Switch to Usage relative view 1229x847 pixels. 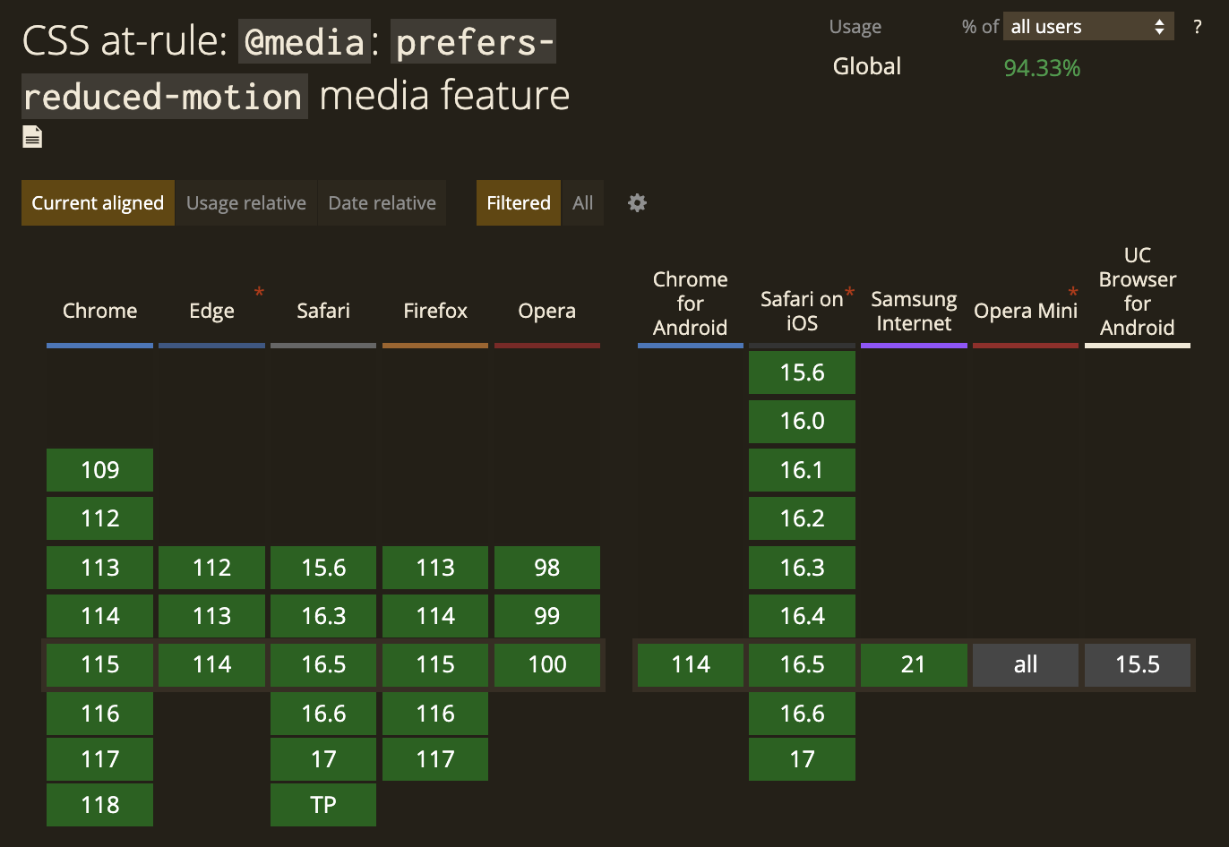245,202
